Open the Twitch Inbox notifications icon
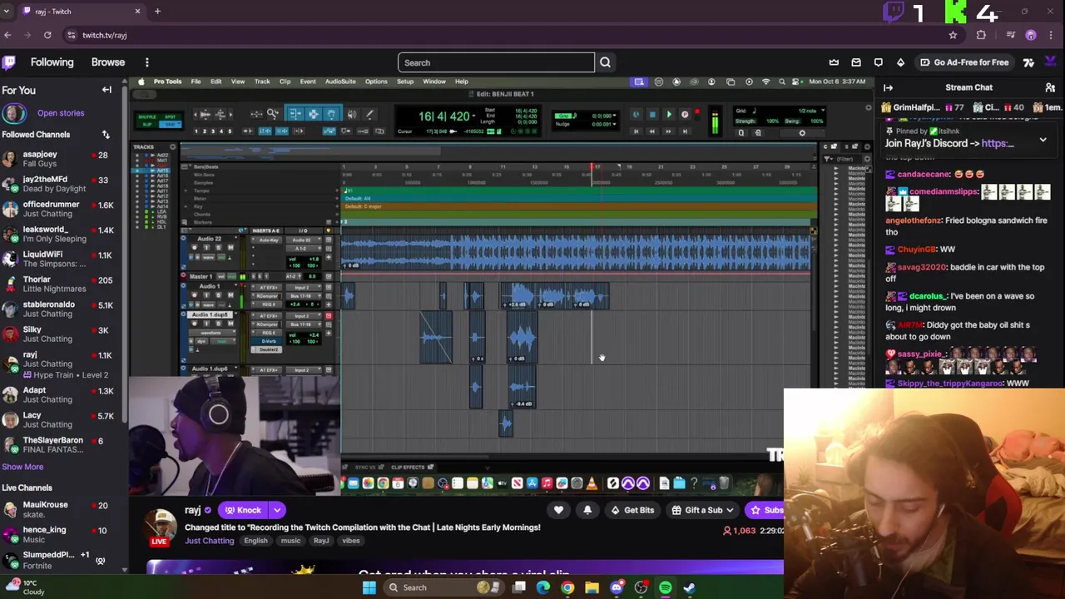The image size is (1065, 599). (x=856, y=62)
